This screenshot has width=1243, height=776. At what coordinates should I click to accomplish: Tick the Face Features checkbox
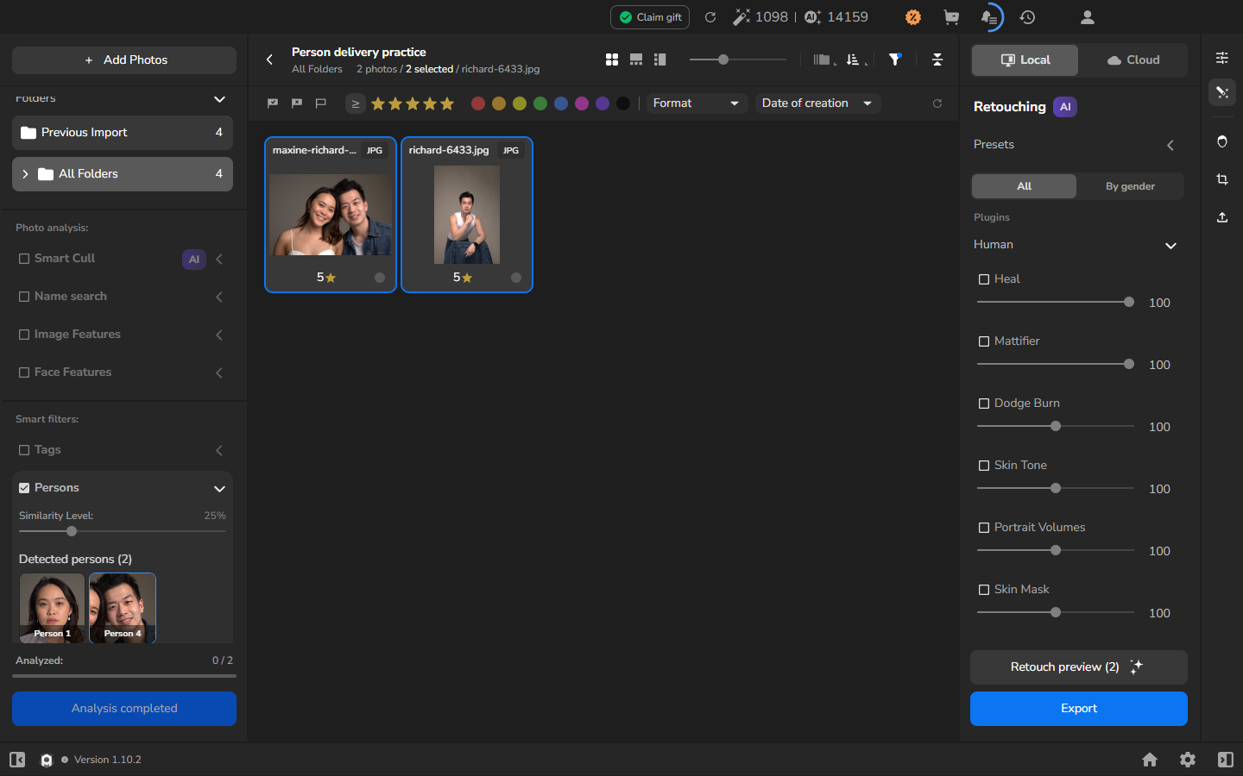click(24, 372)
